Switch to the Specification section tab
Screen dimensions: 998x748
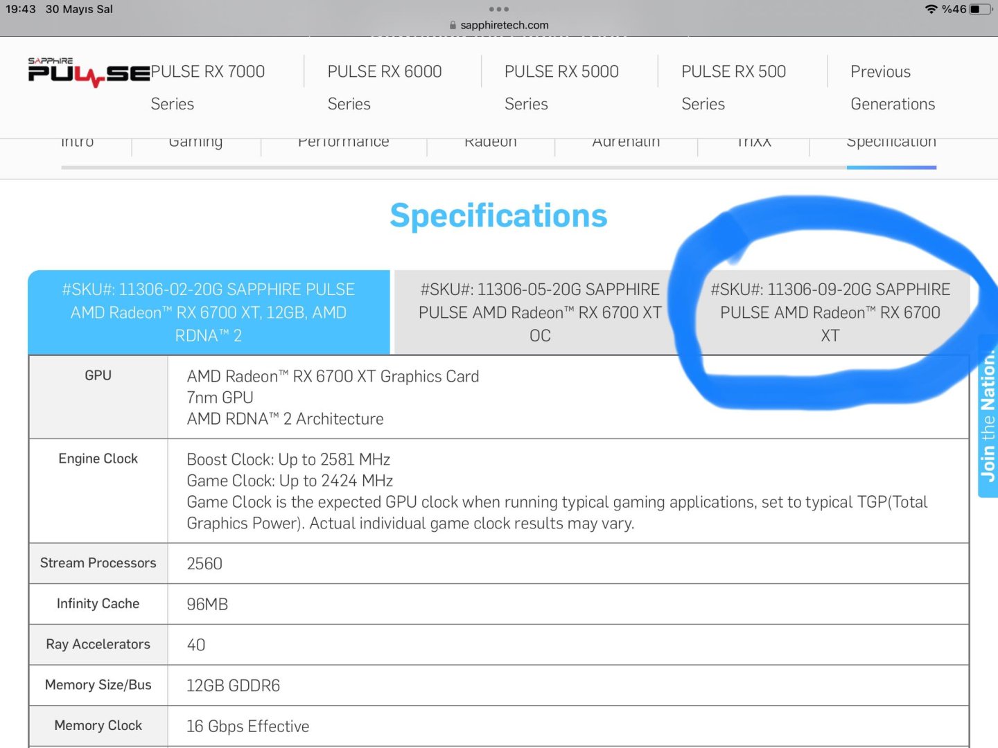click(x=891, y=143)
